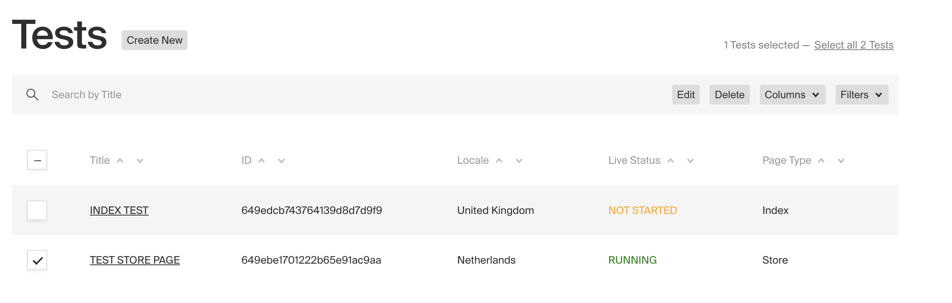The height and width of the screenshot is (303, 952).
Task: Open the Columns dropdown
Action: tap(792, 95)
